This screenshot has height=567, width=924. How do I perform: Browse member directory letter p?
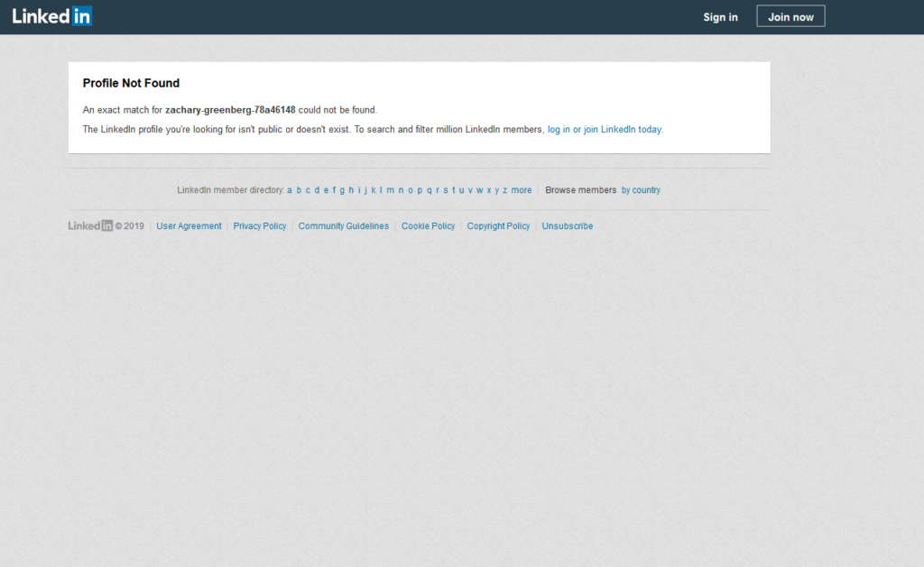click(x=420, y=190)
